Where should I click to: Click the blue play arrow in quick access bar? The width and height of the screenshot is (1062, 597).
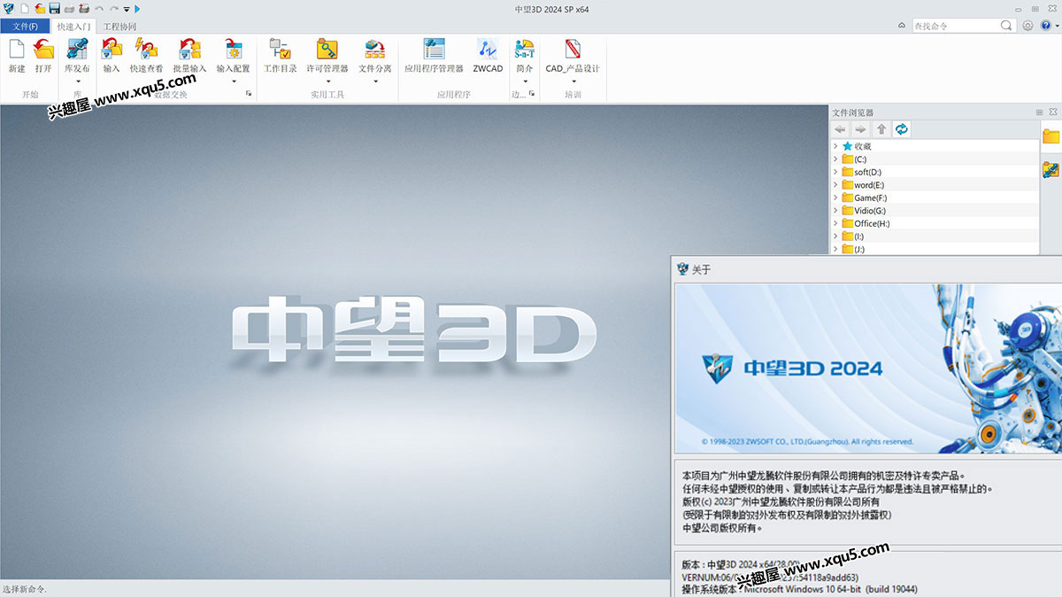137,8
